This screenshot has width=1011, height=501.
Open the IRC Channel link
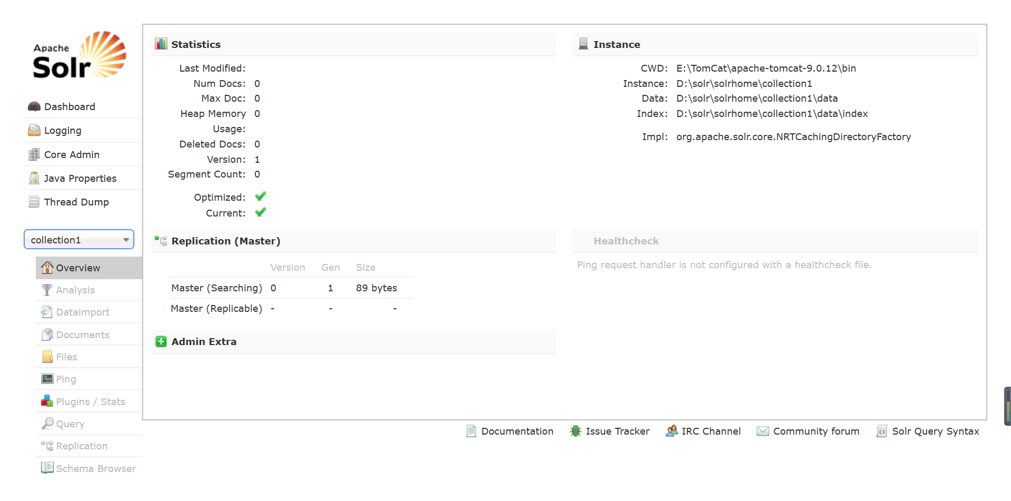click(711, 431)
